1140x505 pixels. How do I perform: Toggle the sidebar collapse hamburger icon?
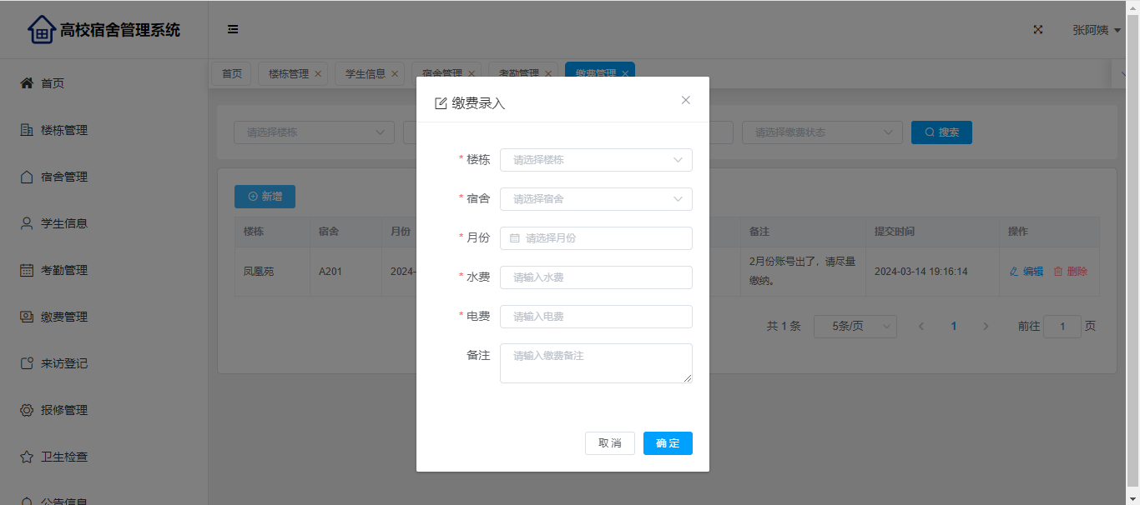pyautogui.click(x=233, y=30)
